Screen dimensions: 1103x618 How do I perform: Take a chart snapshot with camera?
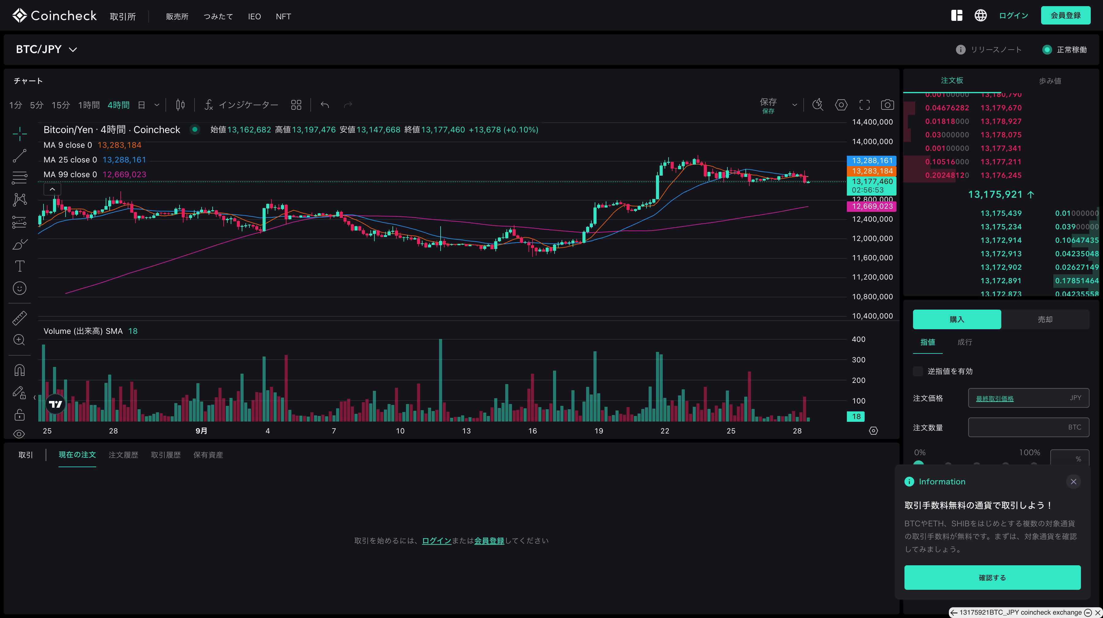point(888,105)
